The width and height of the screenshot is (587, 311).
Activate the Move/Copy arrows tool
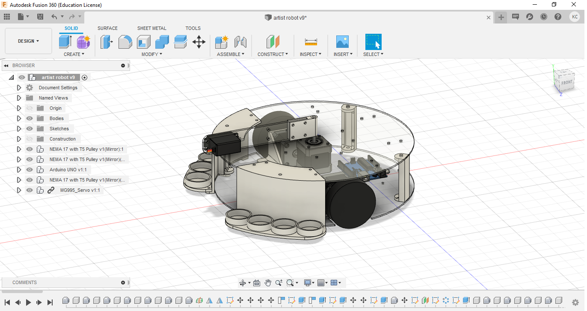199,42
